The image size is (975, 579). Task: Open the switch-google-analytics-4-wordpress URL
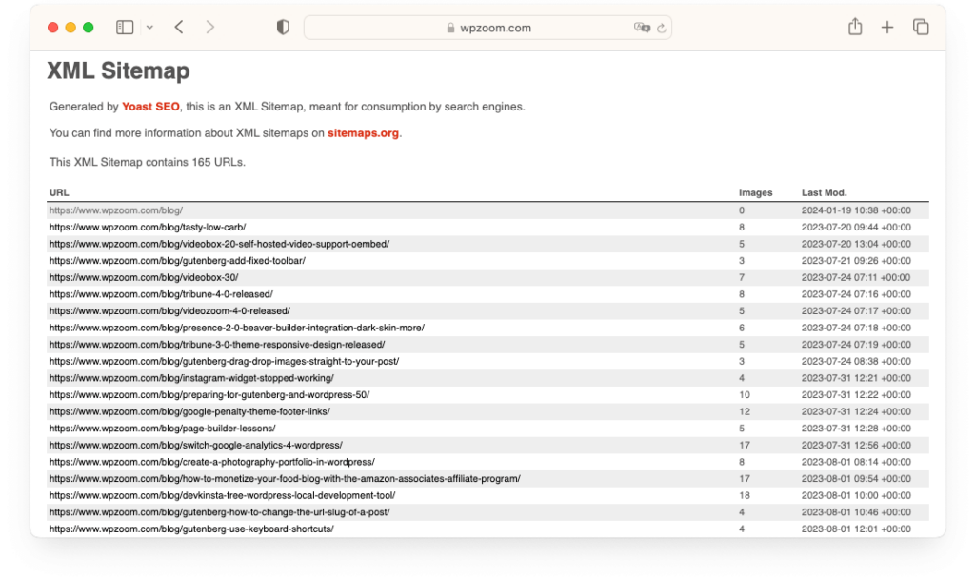click(x=196, y=446)
